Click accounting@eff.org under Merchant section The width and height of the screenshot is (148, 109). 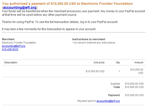13,46
